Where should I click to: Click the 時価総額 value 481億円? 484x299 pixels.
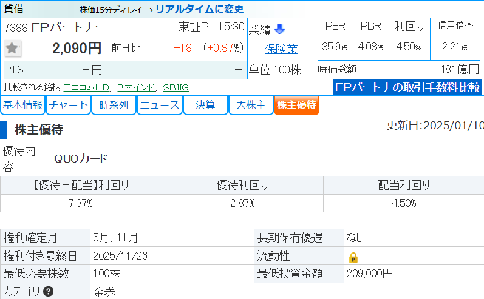click(x=459, y=69)
